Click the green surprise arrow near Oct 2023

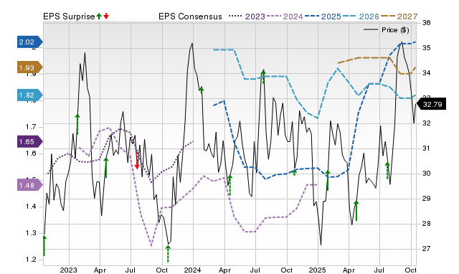(168, 254)
